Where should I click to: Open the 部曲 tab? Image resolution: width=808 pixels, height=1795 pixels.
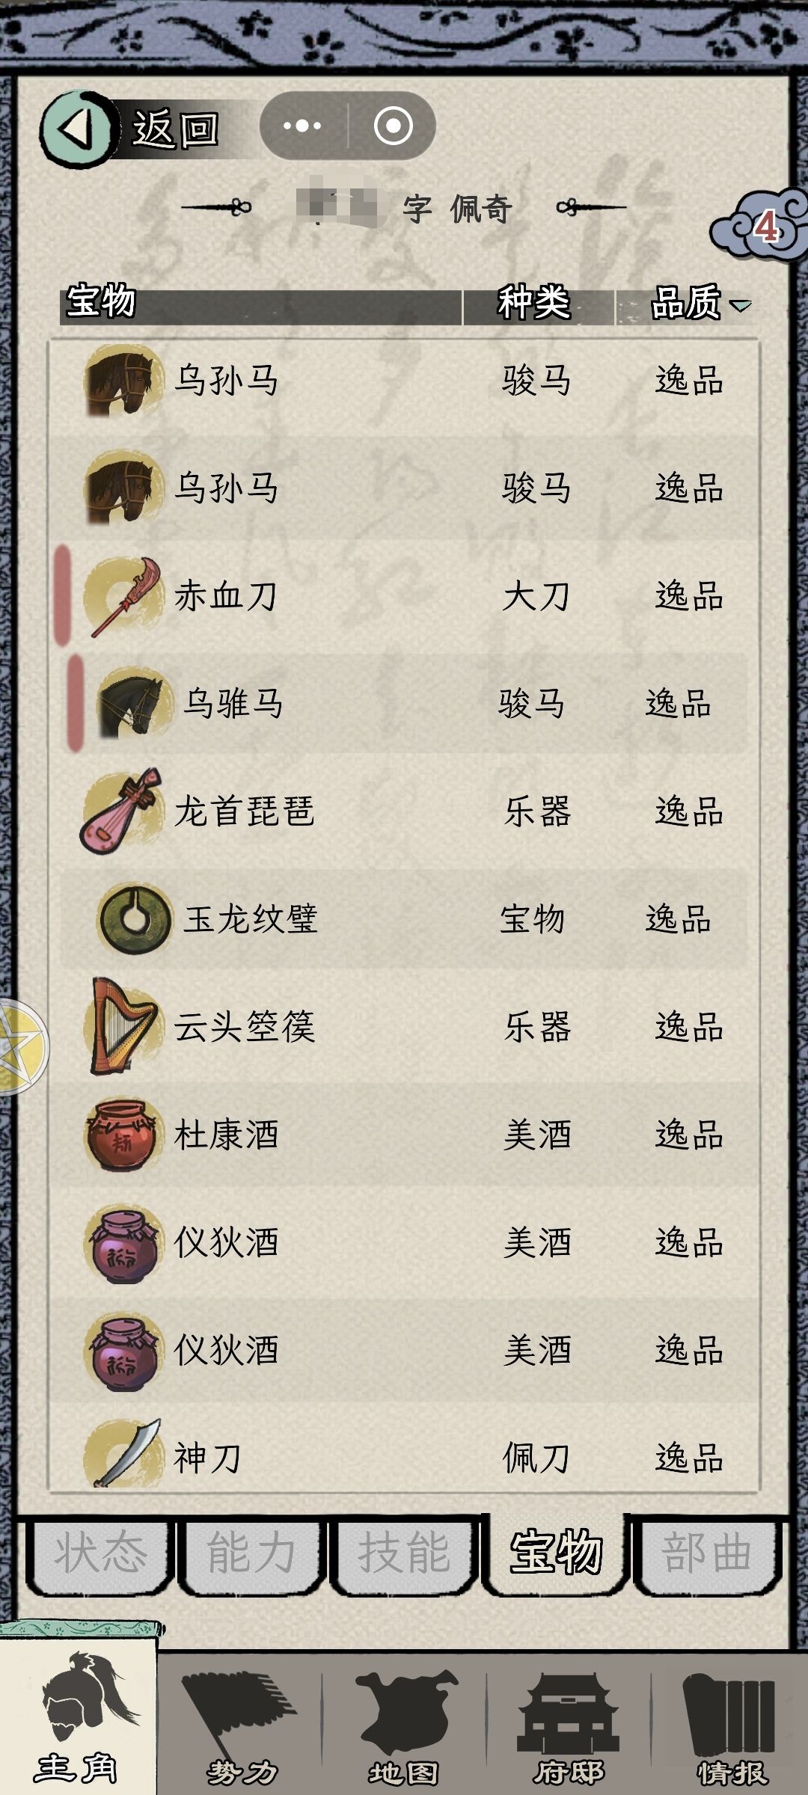coord(707,1553)
